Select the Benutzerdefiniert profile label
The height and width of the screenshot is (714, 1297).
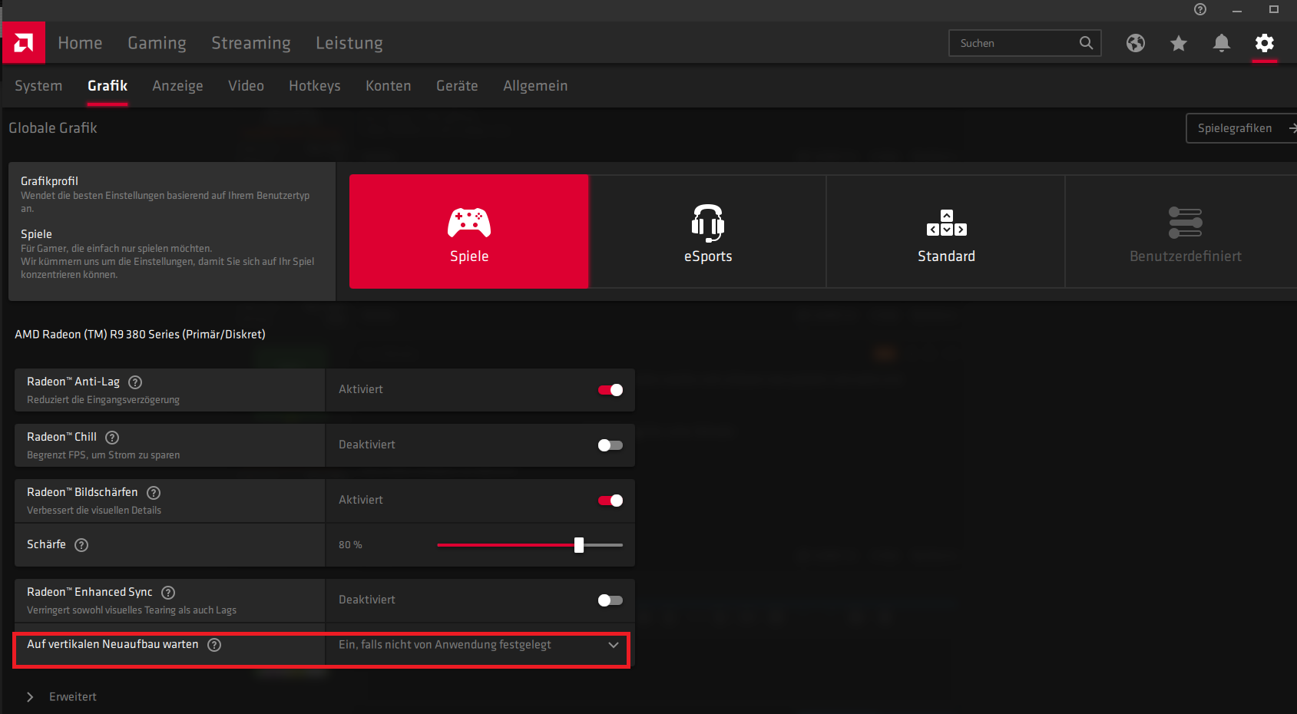click(1186, 256)
